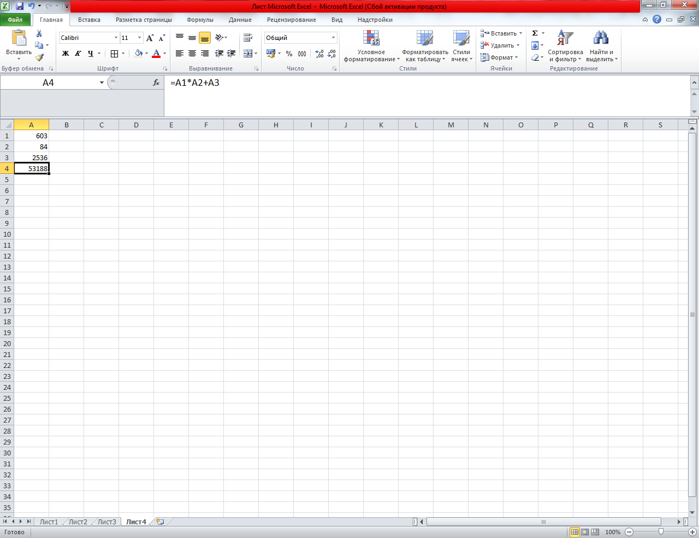Click the Merge and Center icon
This screenshot has width=699, height=538.
(248, 54)
